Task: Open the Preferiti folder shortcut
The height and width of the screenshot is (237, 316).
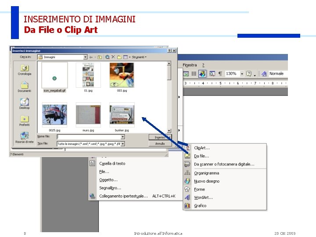Action: [25, 121]
